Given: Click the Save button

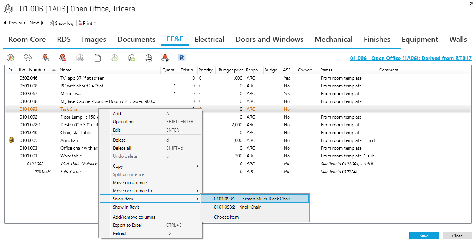Looking at the screenshot, I should point(424,236).
